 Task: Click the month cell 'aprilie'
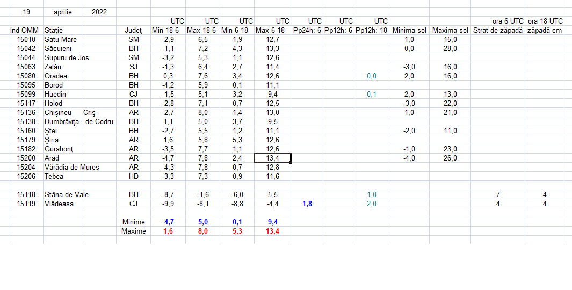(63, 12)
